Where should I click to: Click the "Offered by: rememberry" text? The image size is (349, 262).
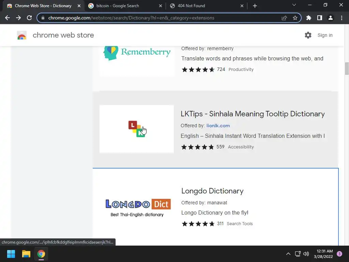point(208,48)
